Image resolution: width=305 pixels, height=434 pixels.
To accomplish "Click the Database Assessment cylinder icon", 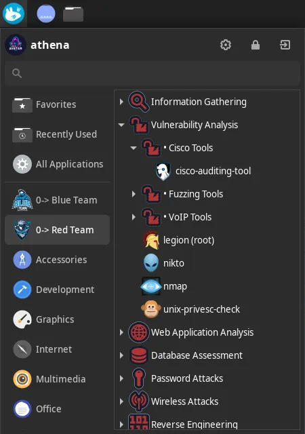I will coord(139,355).
